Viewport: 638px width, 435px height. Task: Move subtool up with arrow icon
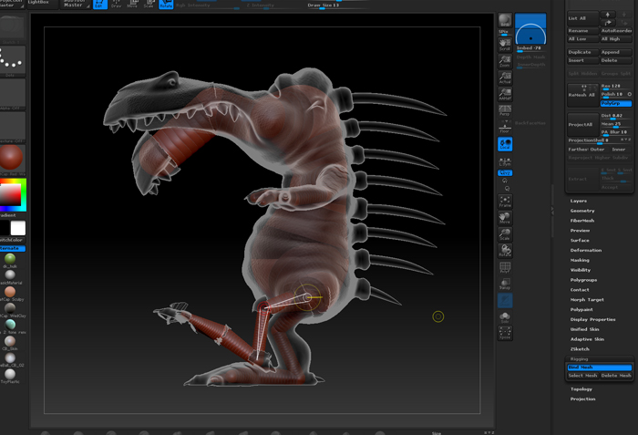tap(608, 15)
